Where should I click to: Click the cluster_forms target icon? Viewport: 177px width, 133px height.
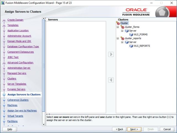point(122,27)
